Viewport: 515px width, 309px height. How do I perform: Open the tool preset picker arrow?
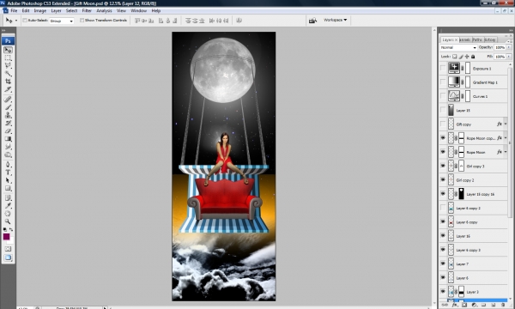(x=16, y=21)
